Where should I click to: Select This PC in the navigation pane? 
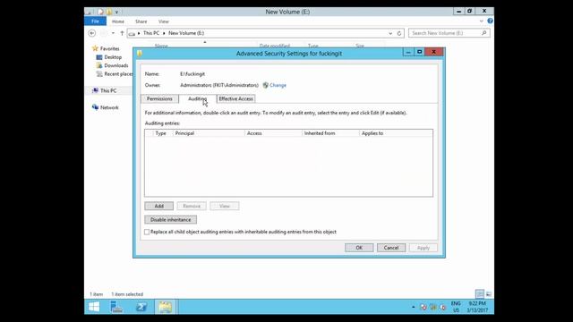coord(108,90)
